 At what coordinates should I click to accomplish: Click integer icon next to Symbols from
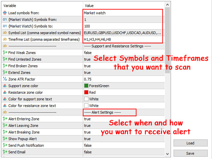pyautogui.click(x=5, y=20)
